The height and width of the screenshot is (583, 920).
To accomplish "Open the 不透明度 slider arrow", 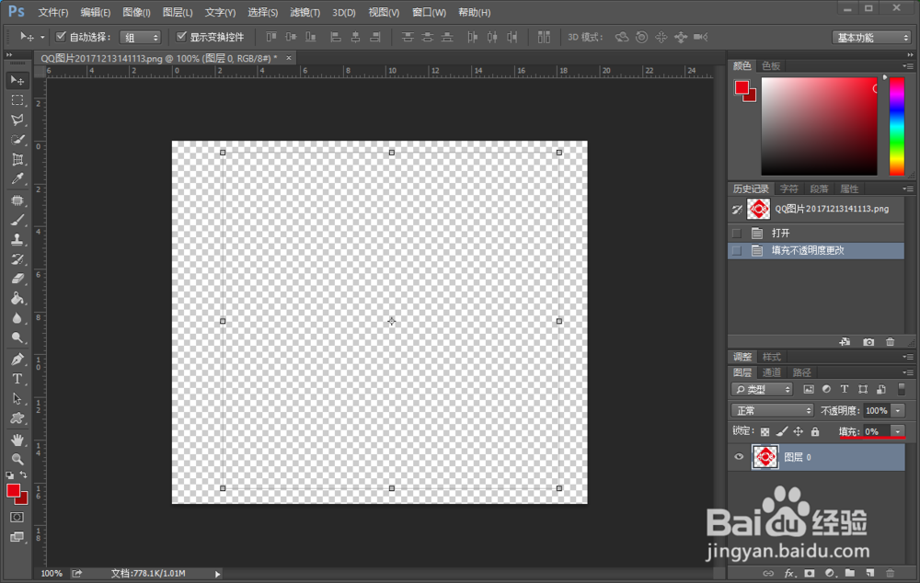I will 898,410.
